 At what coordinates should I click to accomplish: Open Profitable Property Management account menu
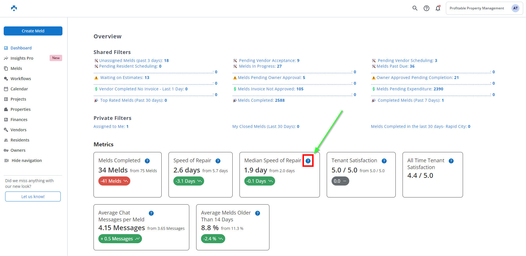click(x=477, y=8)
